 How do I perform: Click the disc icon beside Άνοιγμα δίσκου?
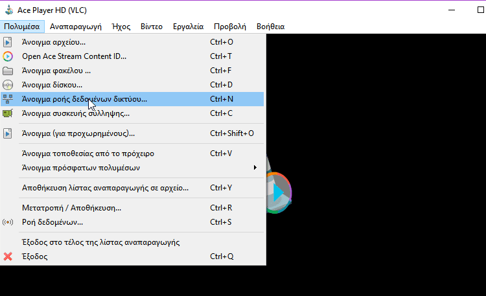coord(8,85)
